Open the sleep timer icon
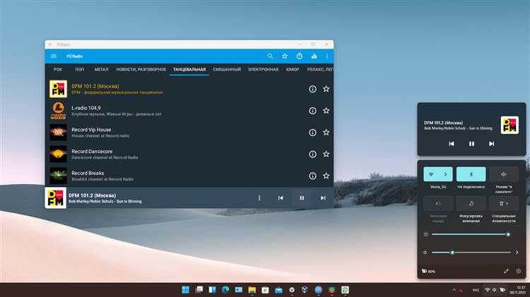This screenshot has height=297, width=530. point(299,56)
